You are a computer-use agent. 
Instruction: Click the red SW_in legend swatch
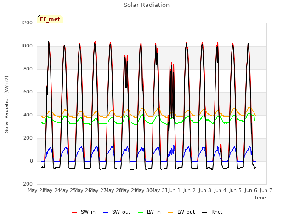click(x=74, y=213)
